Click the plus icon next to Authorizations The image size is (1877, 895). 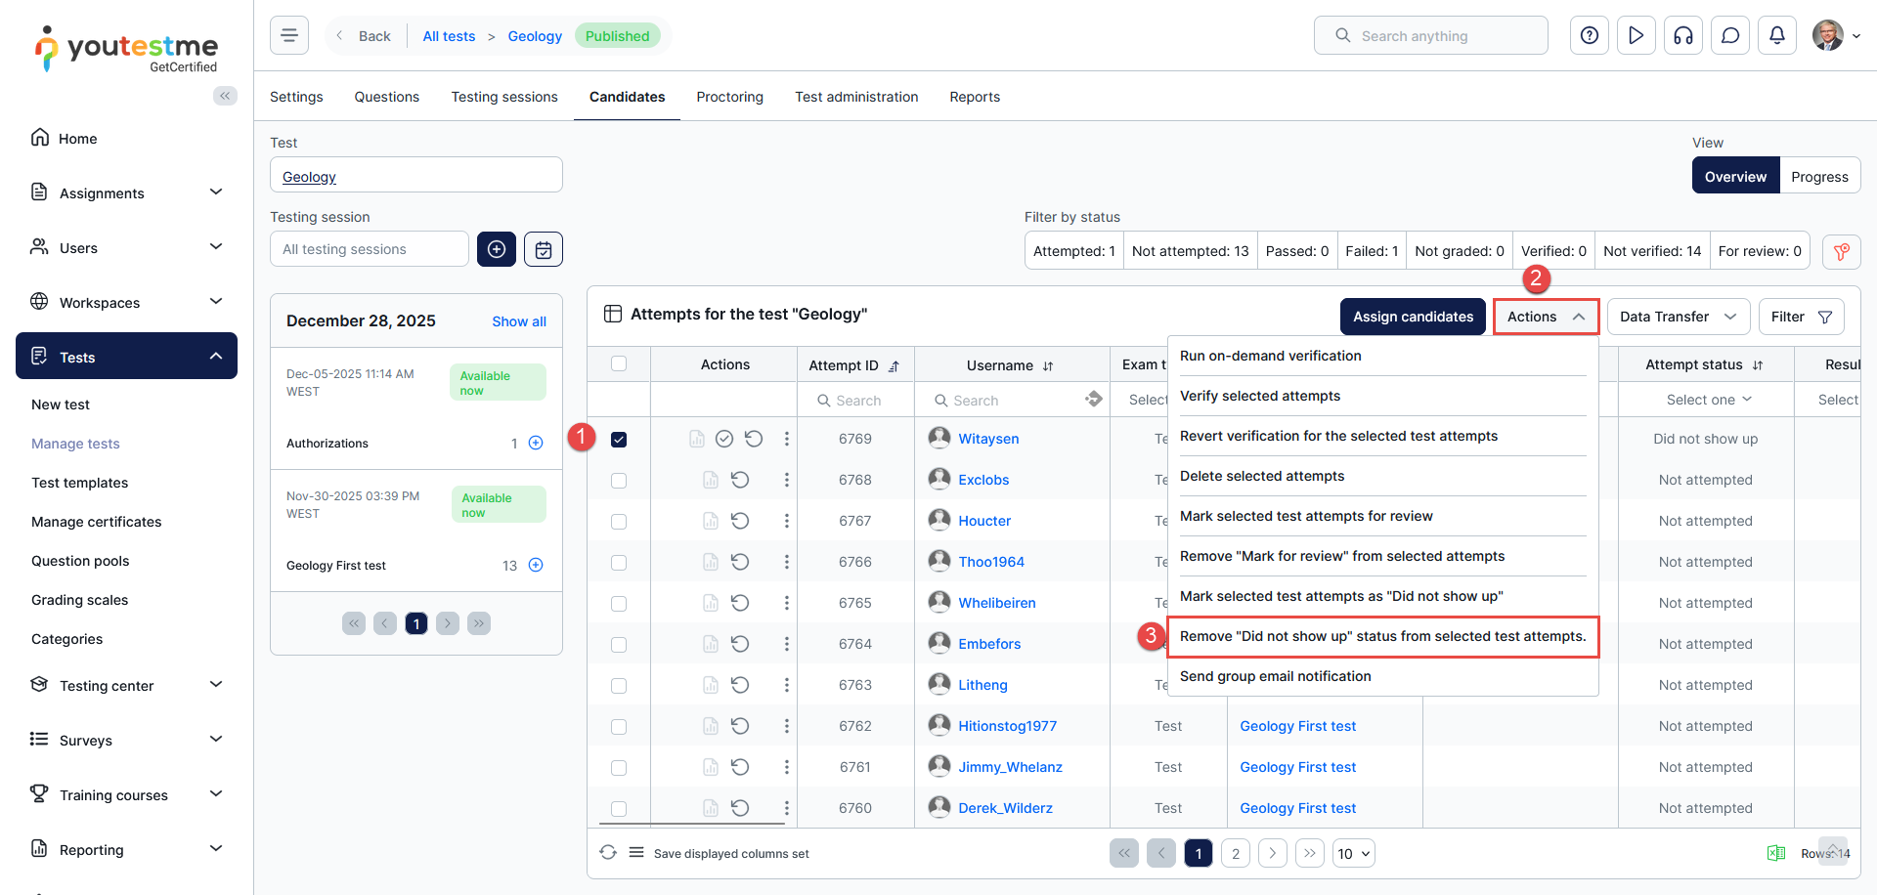[x=536, y=444]
